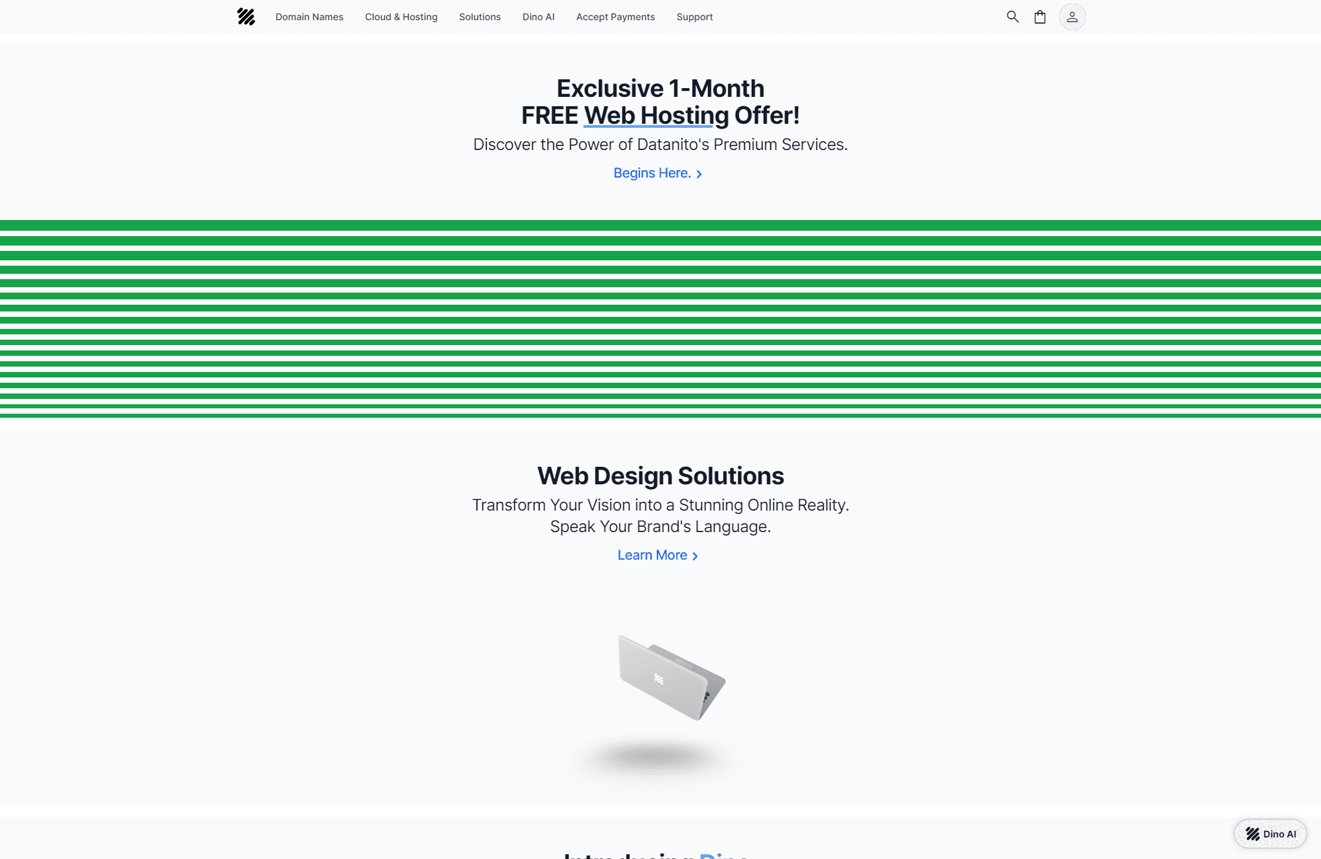
Task: Open the account profile menu
Action: [x=1071, y=17]
